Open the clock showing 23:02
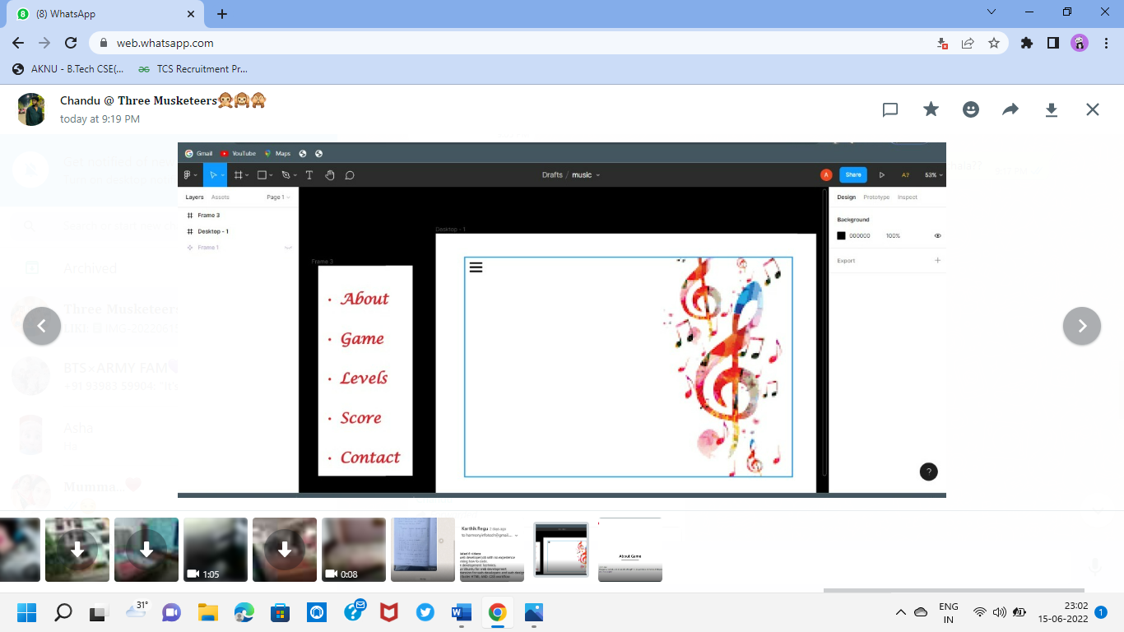Viewport: 1124px width, 632px height. [x=1062, y=612]
